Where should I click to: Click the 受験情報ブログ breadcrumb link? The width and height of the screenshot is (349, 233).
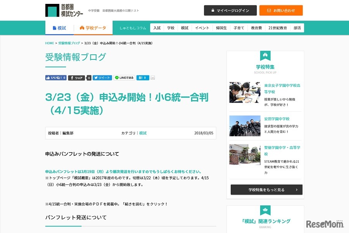point(69,43)
